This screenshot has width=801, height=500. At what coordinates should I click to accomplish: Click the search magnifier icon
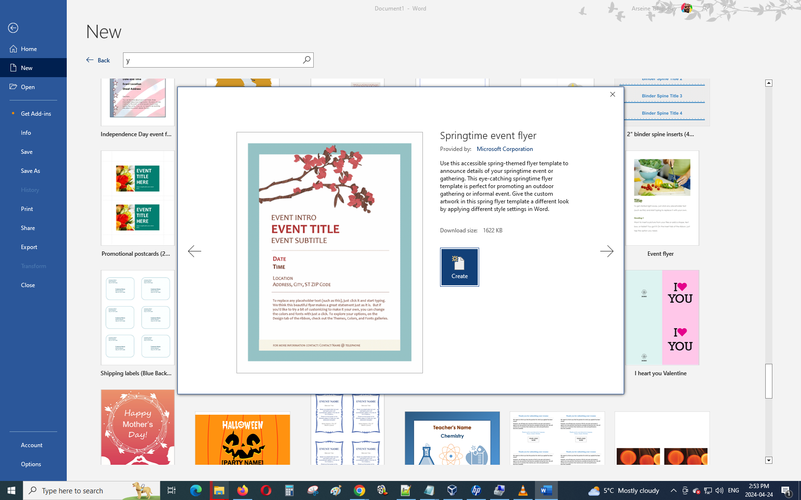point(307,60)
